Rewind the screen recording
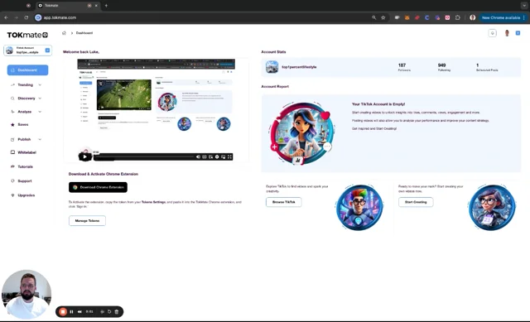530x322 pixels. [x=79, y=311]
